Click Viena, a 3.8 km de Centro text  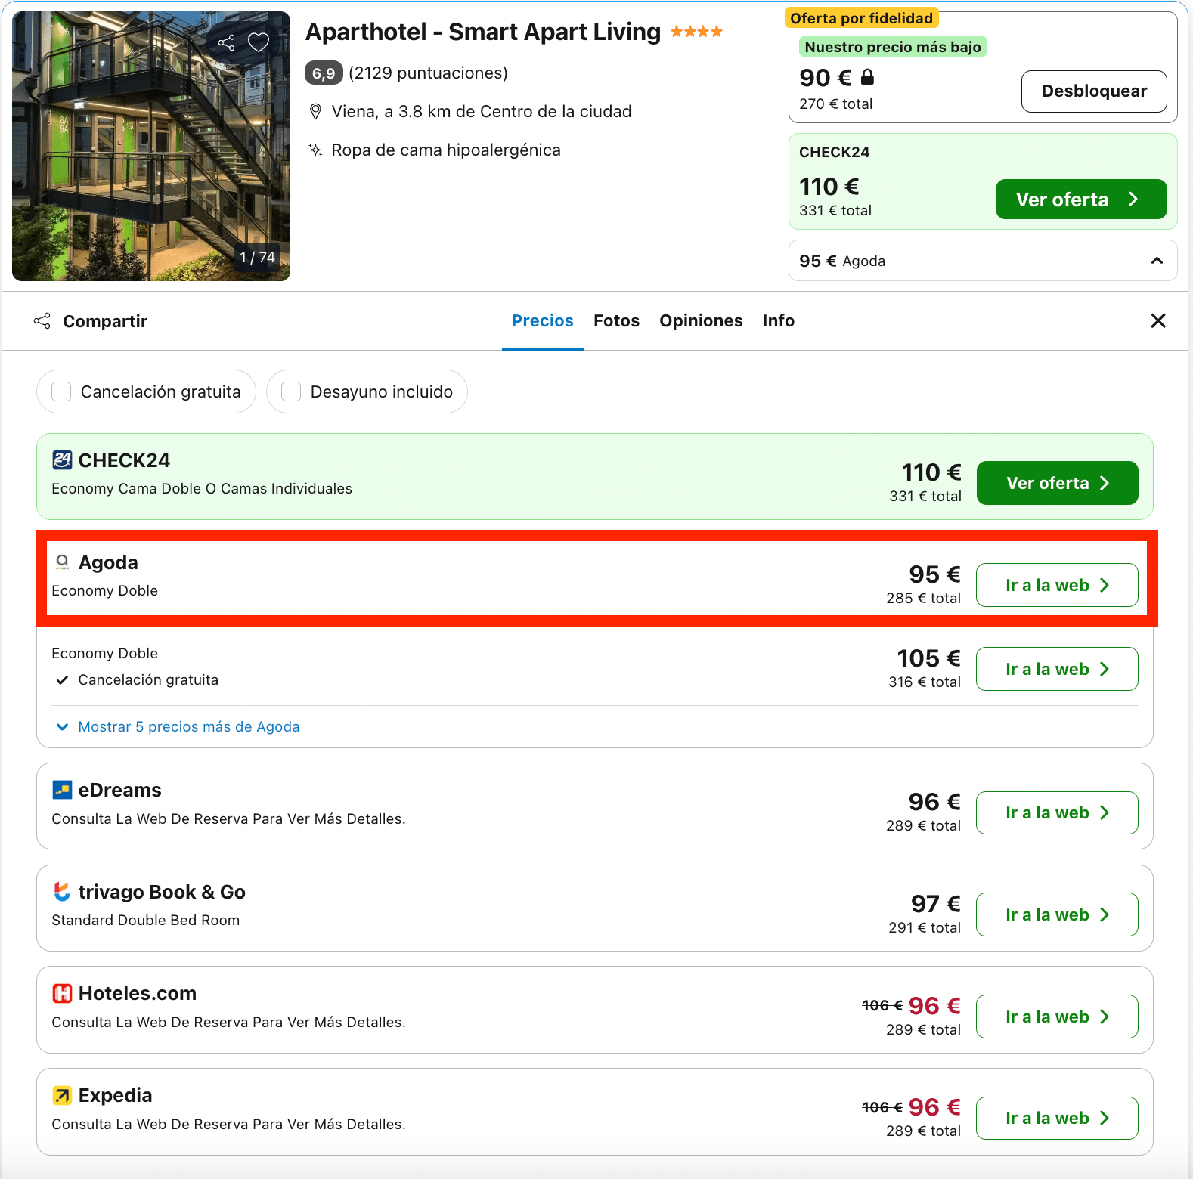click(x=482, y=112)
